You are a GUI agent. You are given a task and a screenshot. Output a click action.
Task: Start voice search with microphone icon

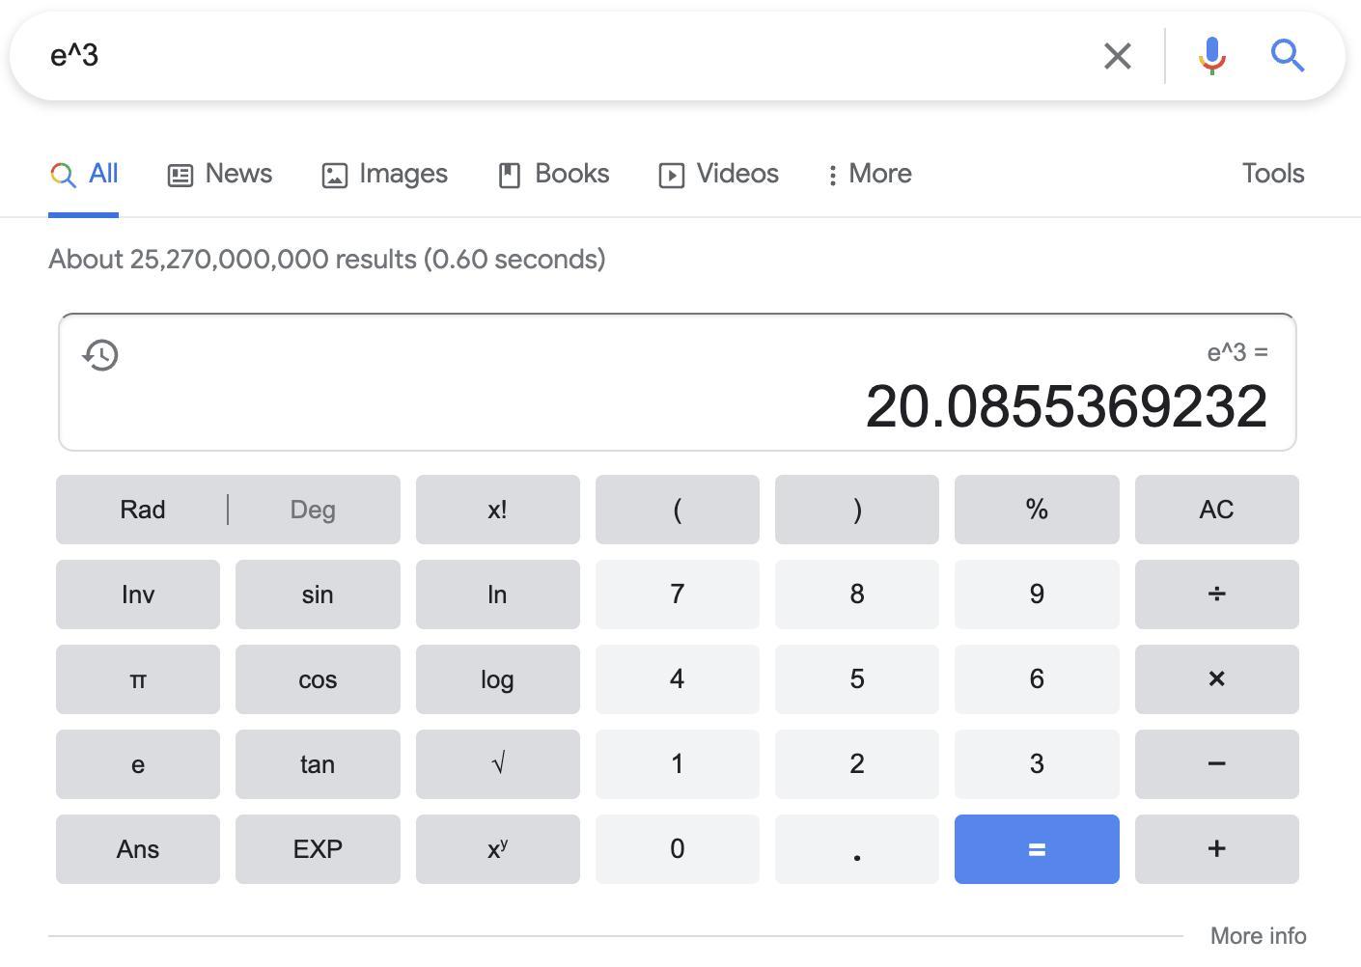click(1211, 56)
